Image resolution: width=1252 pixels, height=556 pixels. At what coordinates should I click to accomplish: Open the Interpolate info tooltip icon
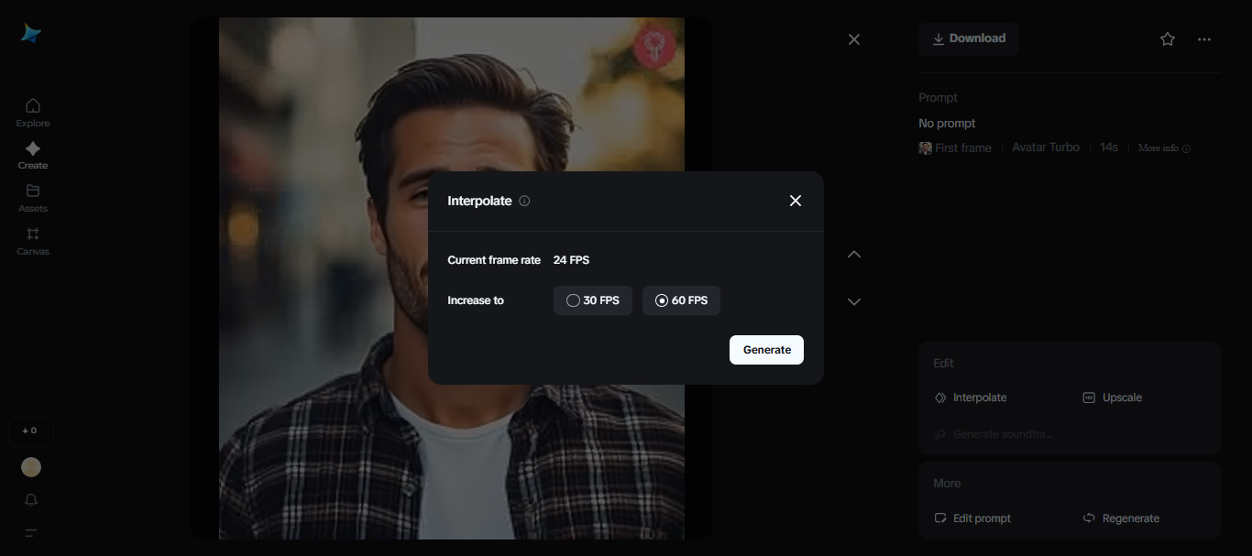524,201
